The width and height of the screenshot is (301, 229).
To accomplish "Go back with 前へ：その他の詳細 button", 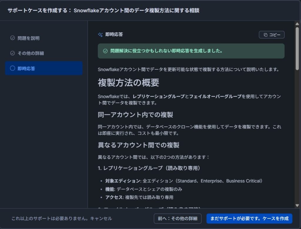I will coord(178,218).
